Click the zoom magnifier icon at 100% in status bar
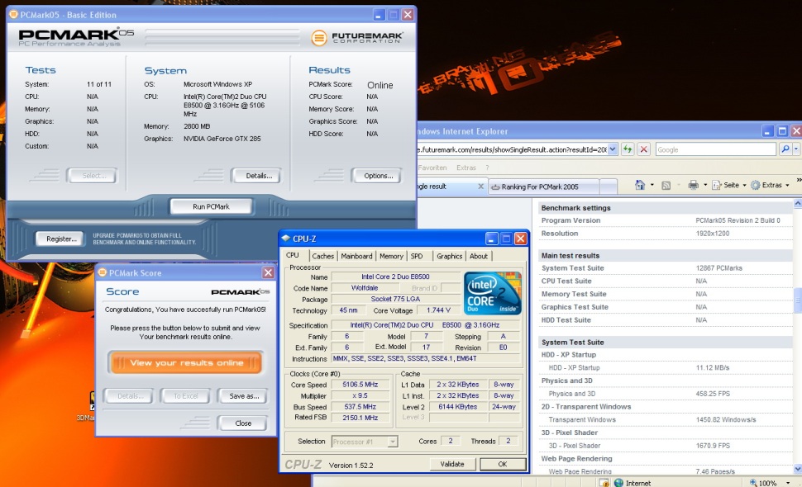 pos(753,482)
